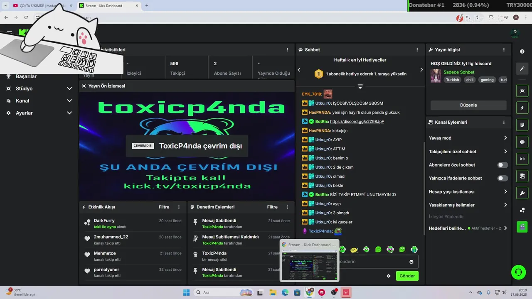Open Takipçilere özel sohbet chevron
Screen dimensions: 532x299
505,152
